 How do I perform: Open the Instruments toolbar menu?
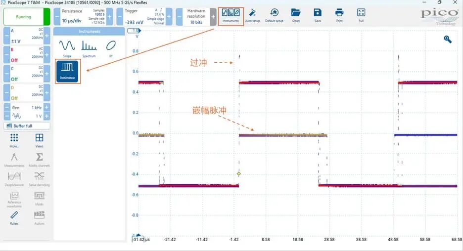231,16
